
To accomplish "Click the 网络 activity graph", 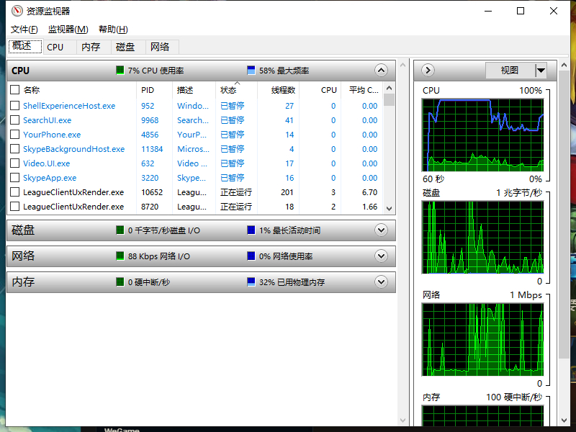I will click(x=482, y=339).
